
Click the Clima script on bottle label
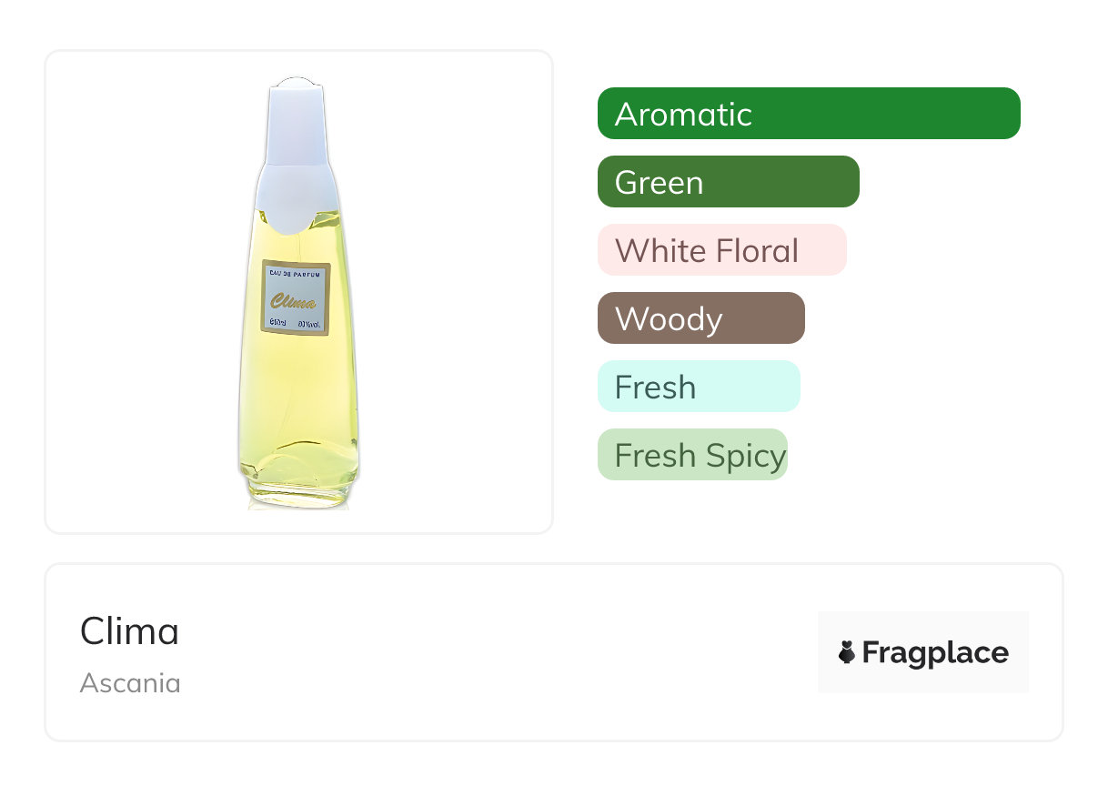tap(294, 301)
